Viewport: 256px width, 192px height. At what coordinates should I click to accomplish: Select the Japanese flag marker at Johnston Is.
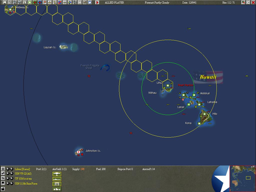pos(78,152)
